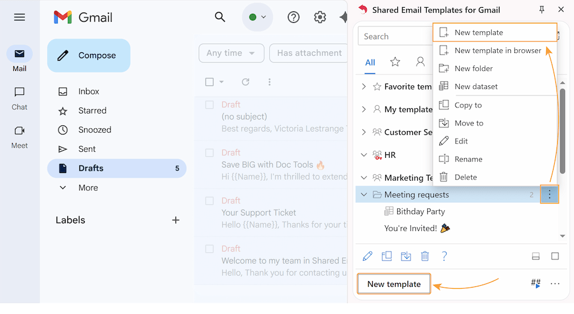Open the Sent folder

coord(117,149)
